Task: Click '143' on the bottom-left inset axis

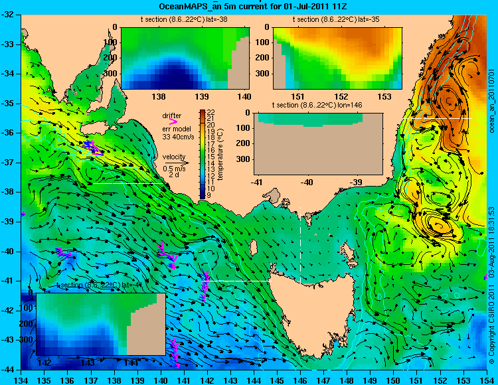Action: tap(88, 363)
